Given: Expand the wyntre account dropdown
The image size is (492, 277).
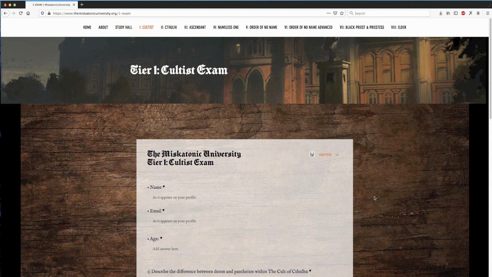Looking at the screenshot, I should coord(337,155).
